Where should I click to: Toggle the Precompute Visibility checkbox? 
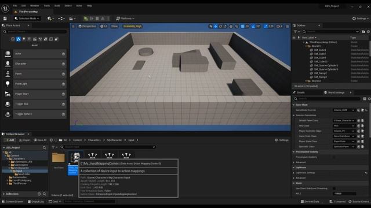[x=334, y=157]
